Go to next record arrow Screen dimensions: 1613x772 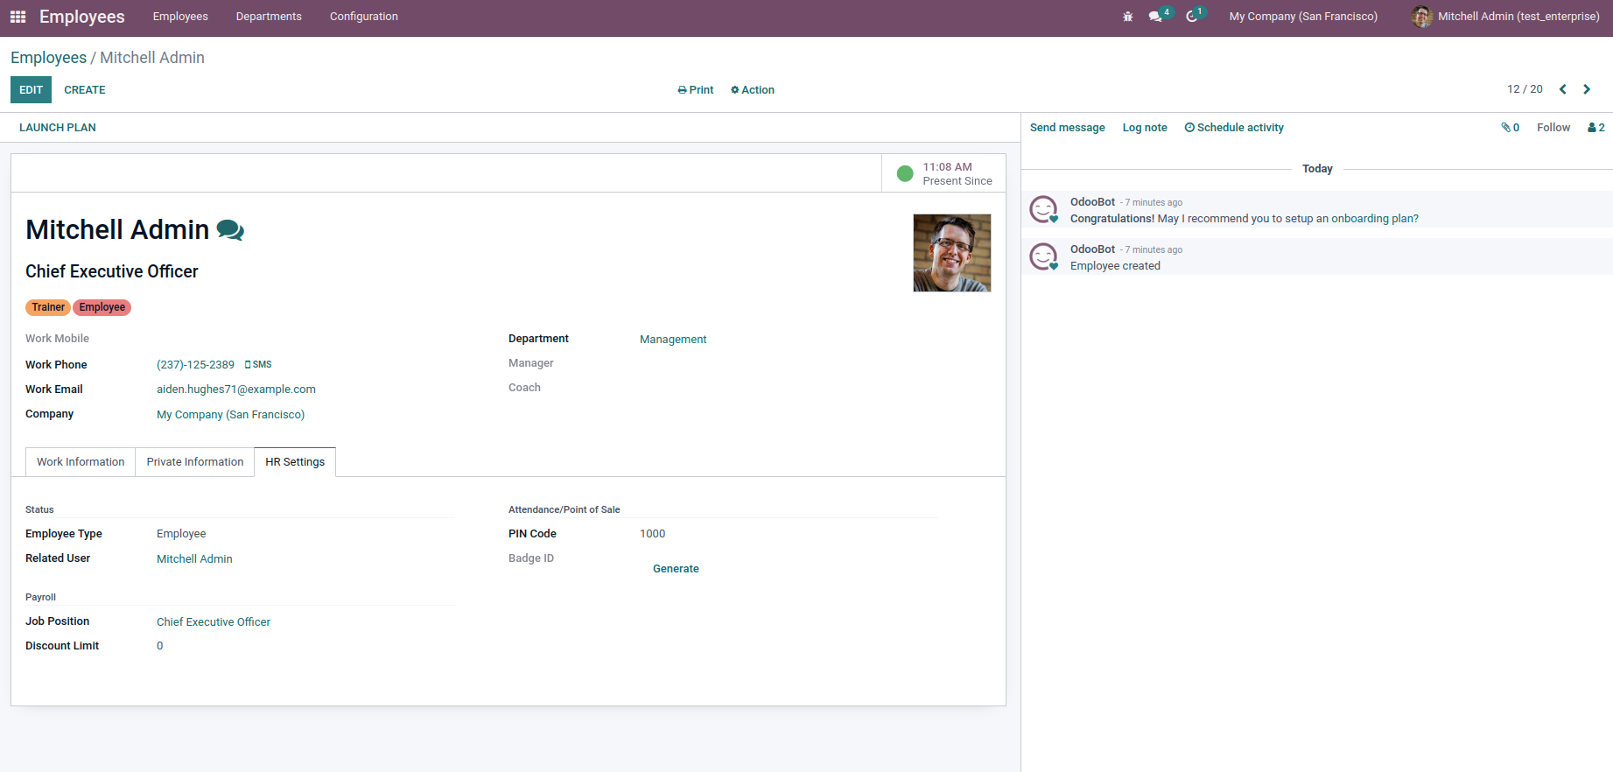pos(1587,89)
